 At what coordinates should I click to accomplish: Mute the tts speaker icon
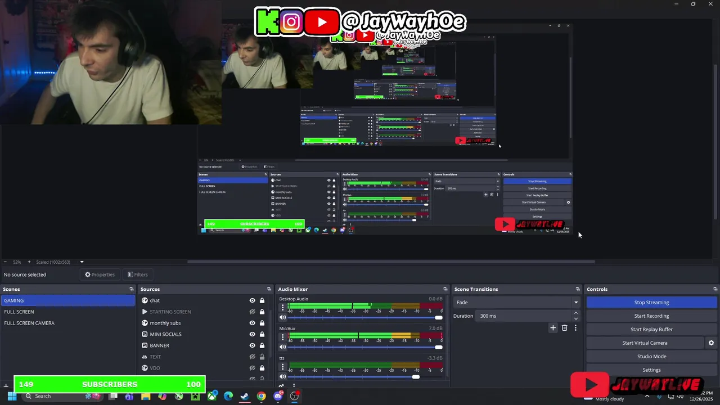(x=283, y=376)
